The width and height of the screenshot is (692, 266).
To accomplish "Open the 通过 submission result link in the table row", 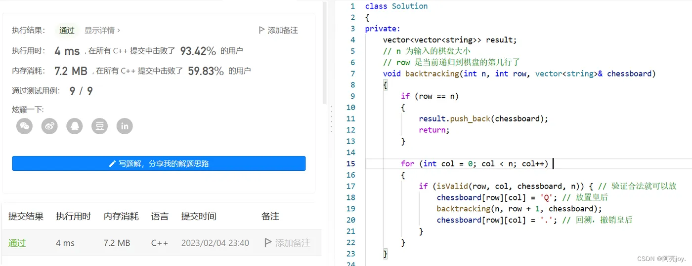I will [17, 243].
